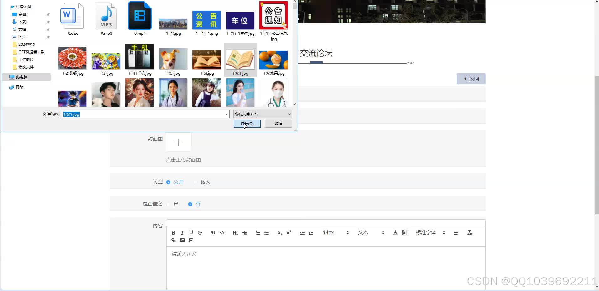The width and height of the screenshot is (599, 291).
Task: Insert an image using the editor image icon
Action: coord(182,240)
